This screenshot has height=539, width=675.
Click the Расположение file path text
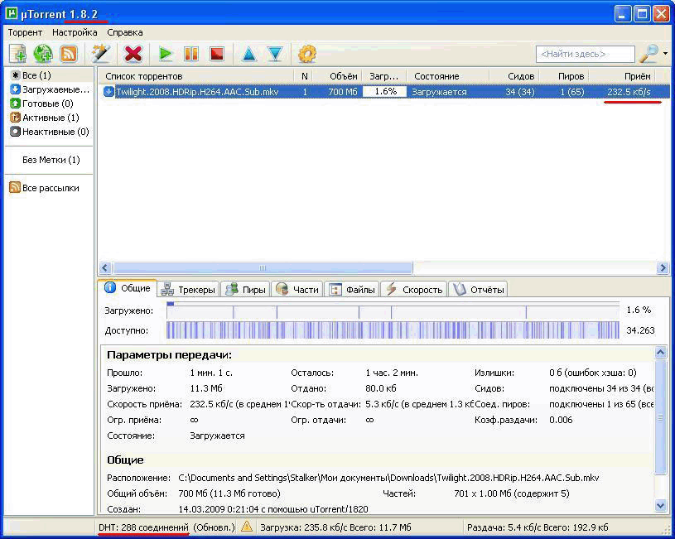point(388,478)
